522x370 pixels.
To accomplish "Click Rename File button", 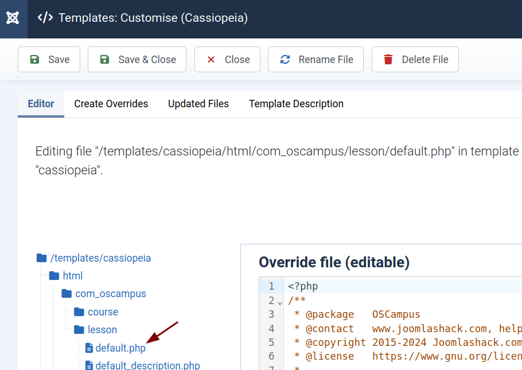I will click(315, 59).
